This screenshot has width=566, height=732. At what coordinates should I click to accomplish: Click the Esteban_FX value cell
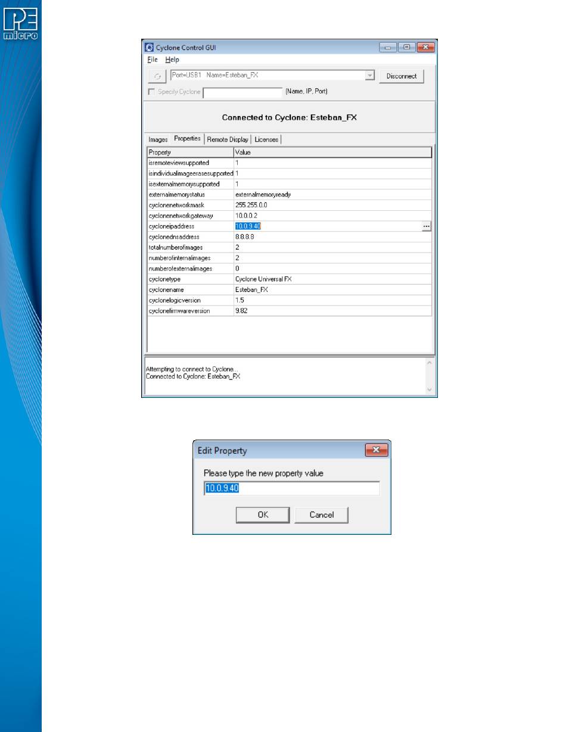(332, 289)
